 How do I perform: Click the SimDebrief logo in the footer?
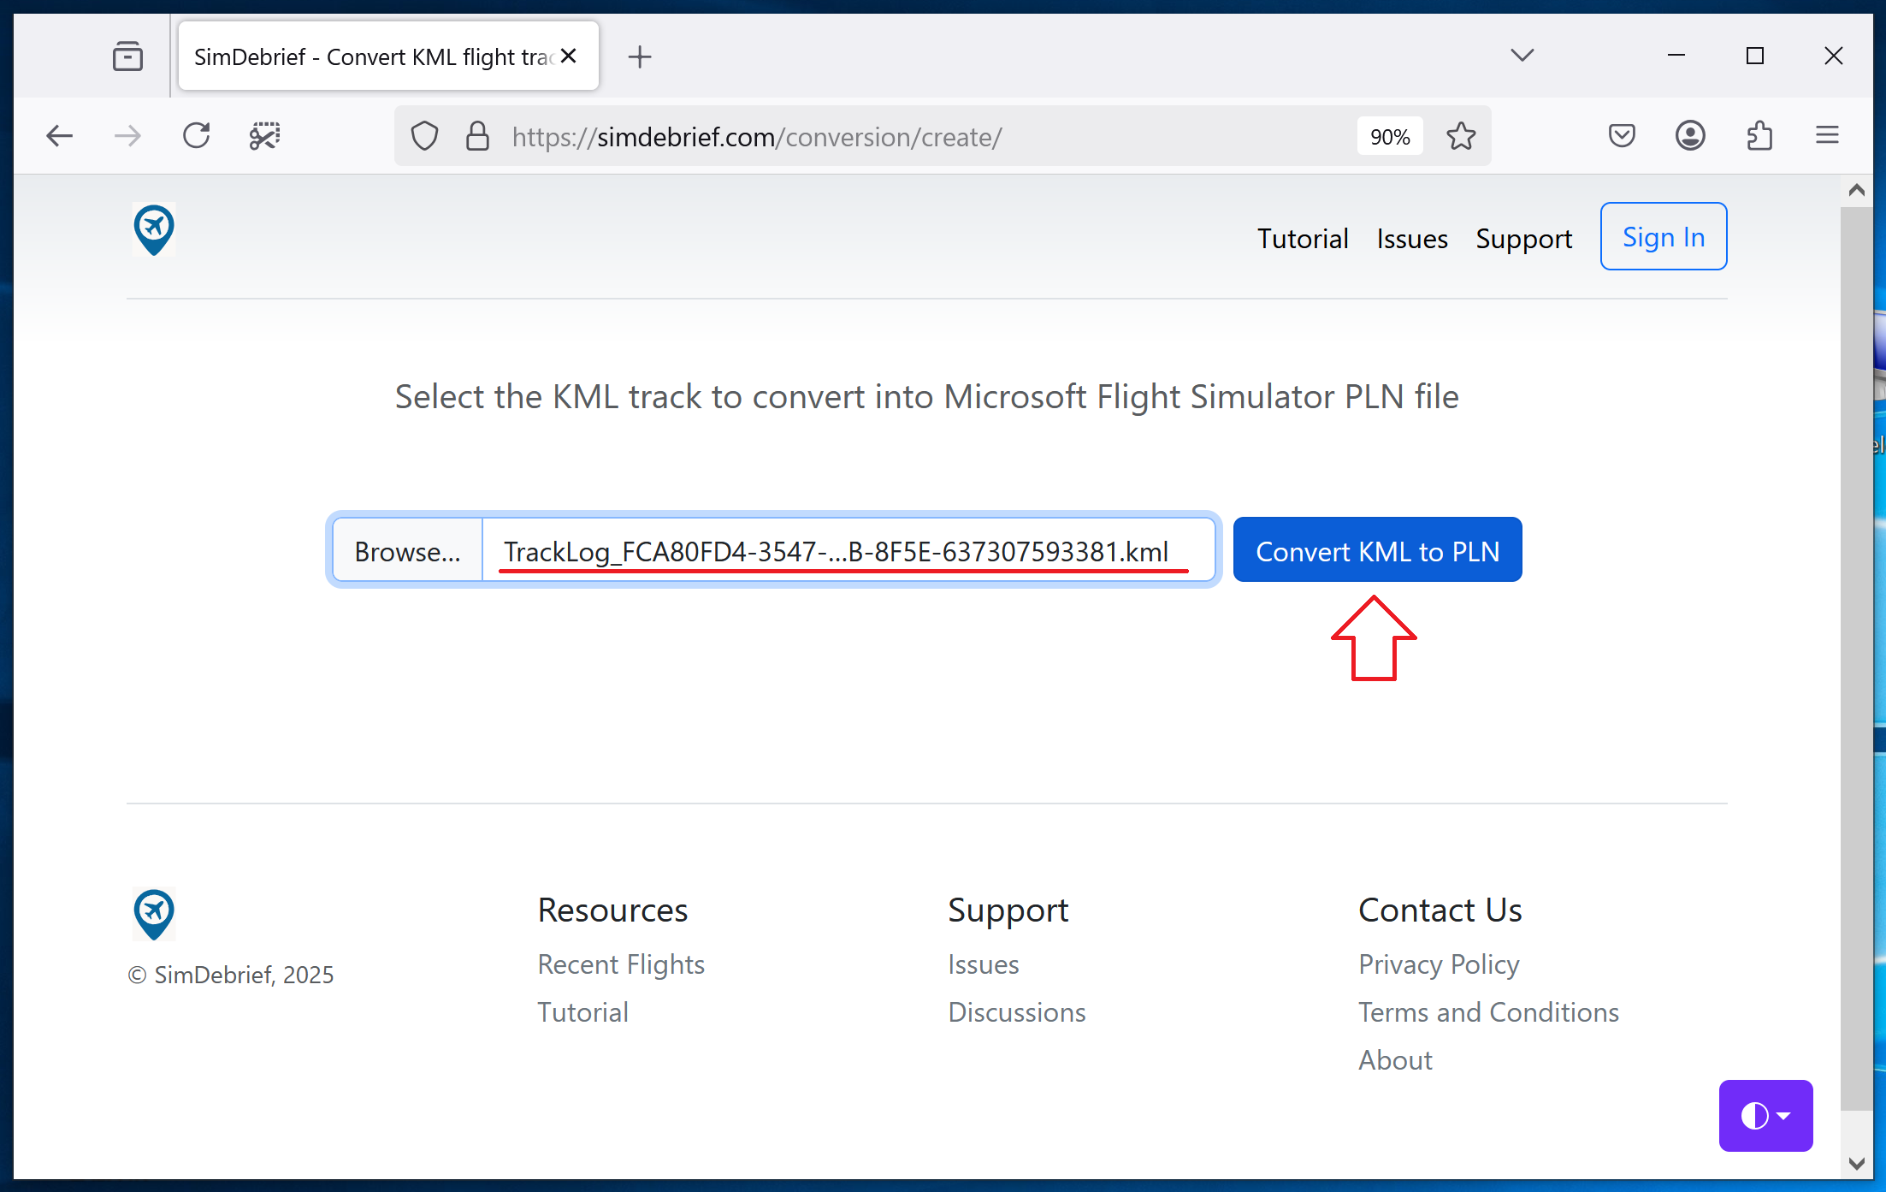(154, 915)
